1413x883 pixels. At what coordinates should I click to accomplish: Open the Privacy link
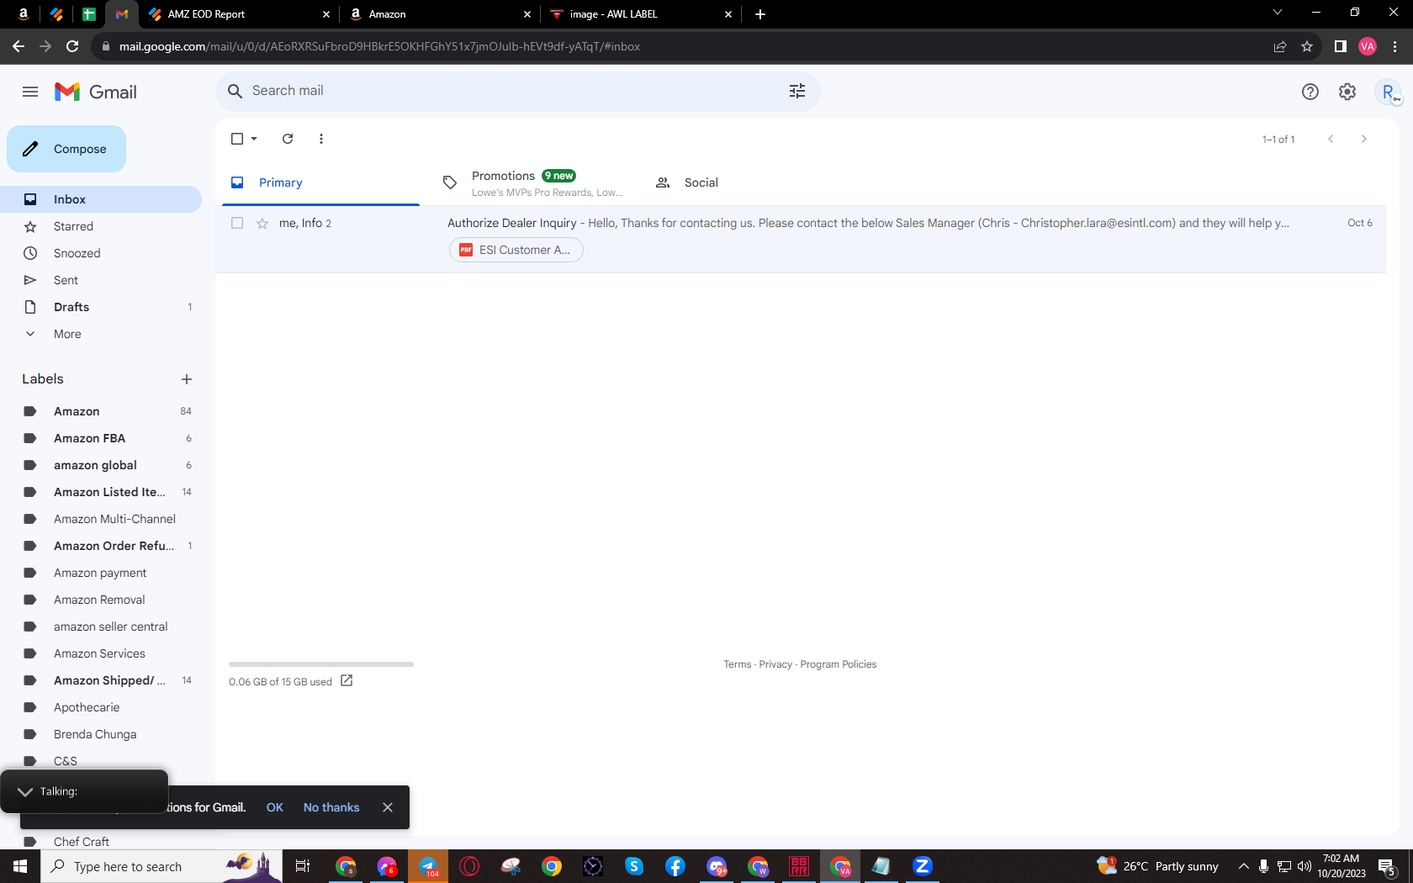pyautogui.click(x=775, y=664)
